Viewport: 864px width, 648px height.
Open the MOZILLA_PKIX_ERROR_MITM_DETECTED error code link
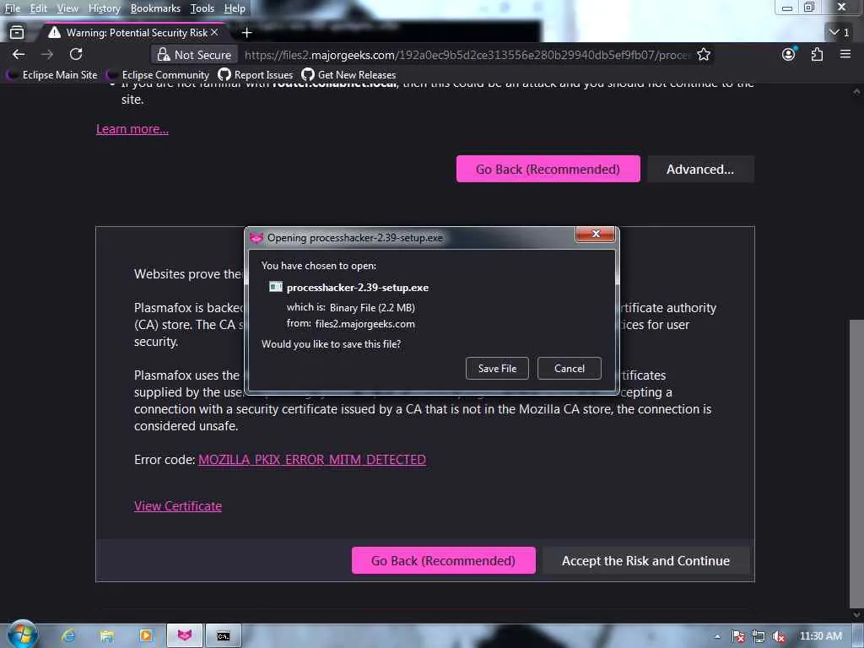click(312, 460)
